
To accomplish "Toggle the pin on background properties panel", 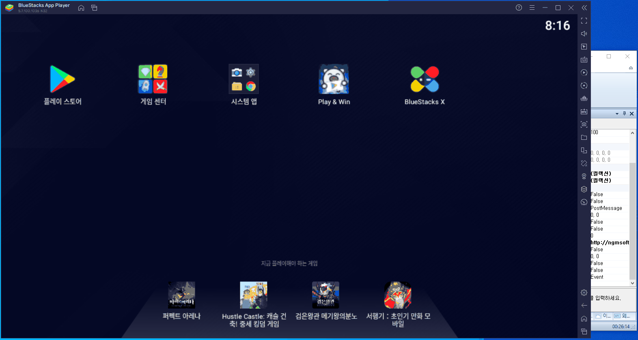I will (x=624, y=114).
